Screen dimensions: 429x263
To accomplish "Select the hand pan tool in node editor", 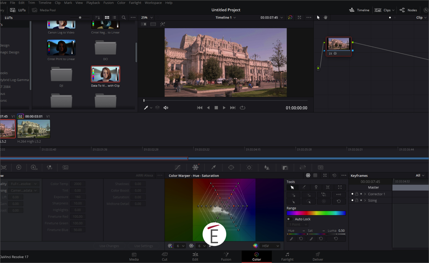I will (326, 18).
